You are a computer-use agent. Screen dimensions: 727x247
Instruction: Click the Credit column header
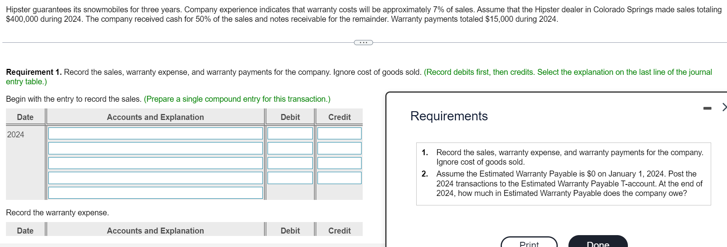point(339,117)
